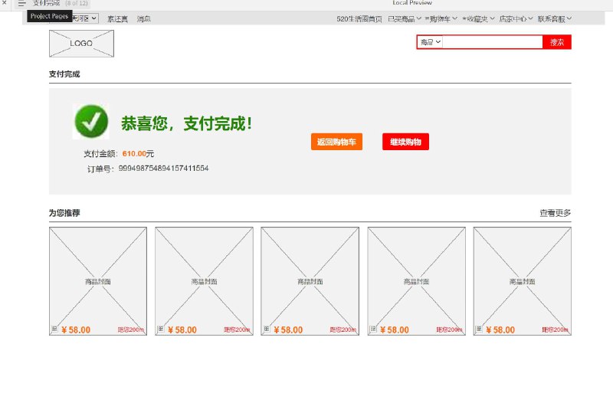This screenshot has height=403, width=613.
Task: Expand the 联系客服 menu
Action: point(554,18)
